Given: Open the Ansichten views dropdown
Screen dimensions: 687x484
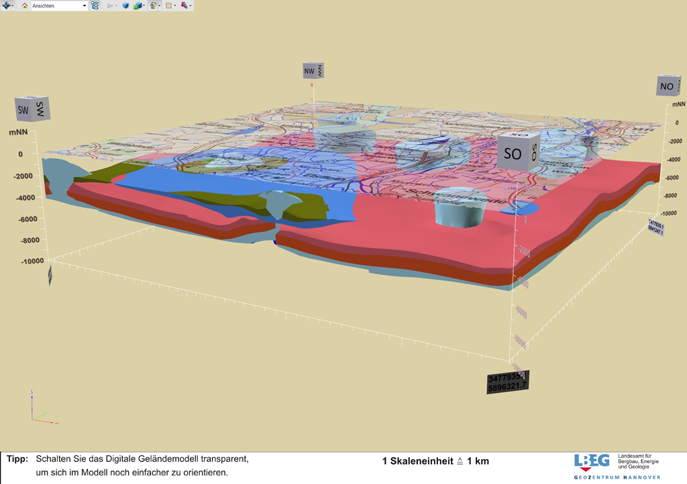Looking at the screenshot, I should pyautogui.click(x=85, y=5).
